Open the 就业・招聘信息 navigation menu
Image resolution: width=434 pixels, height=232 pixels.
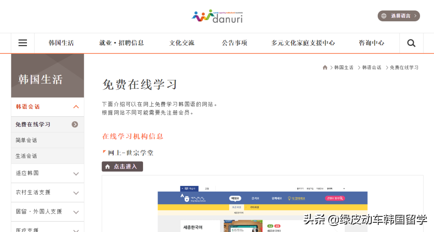pos(121,43)
